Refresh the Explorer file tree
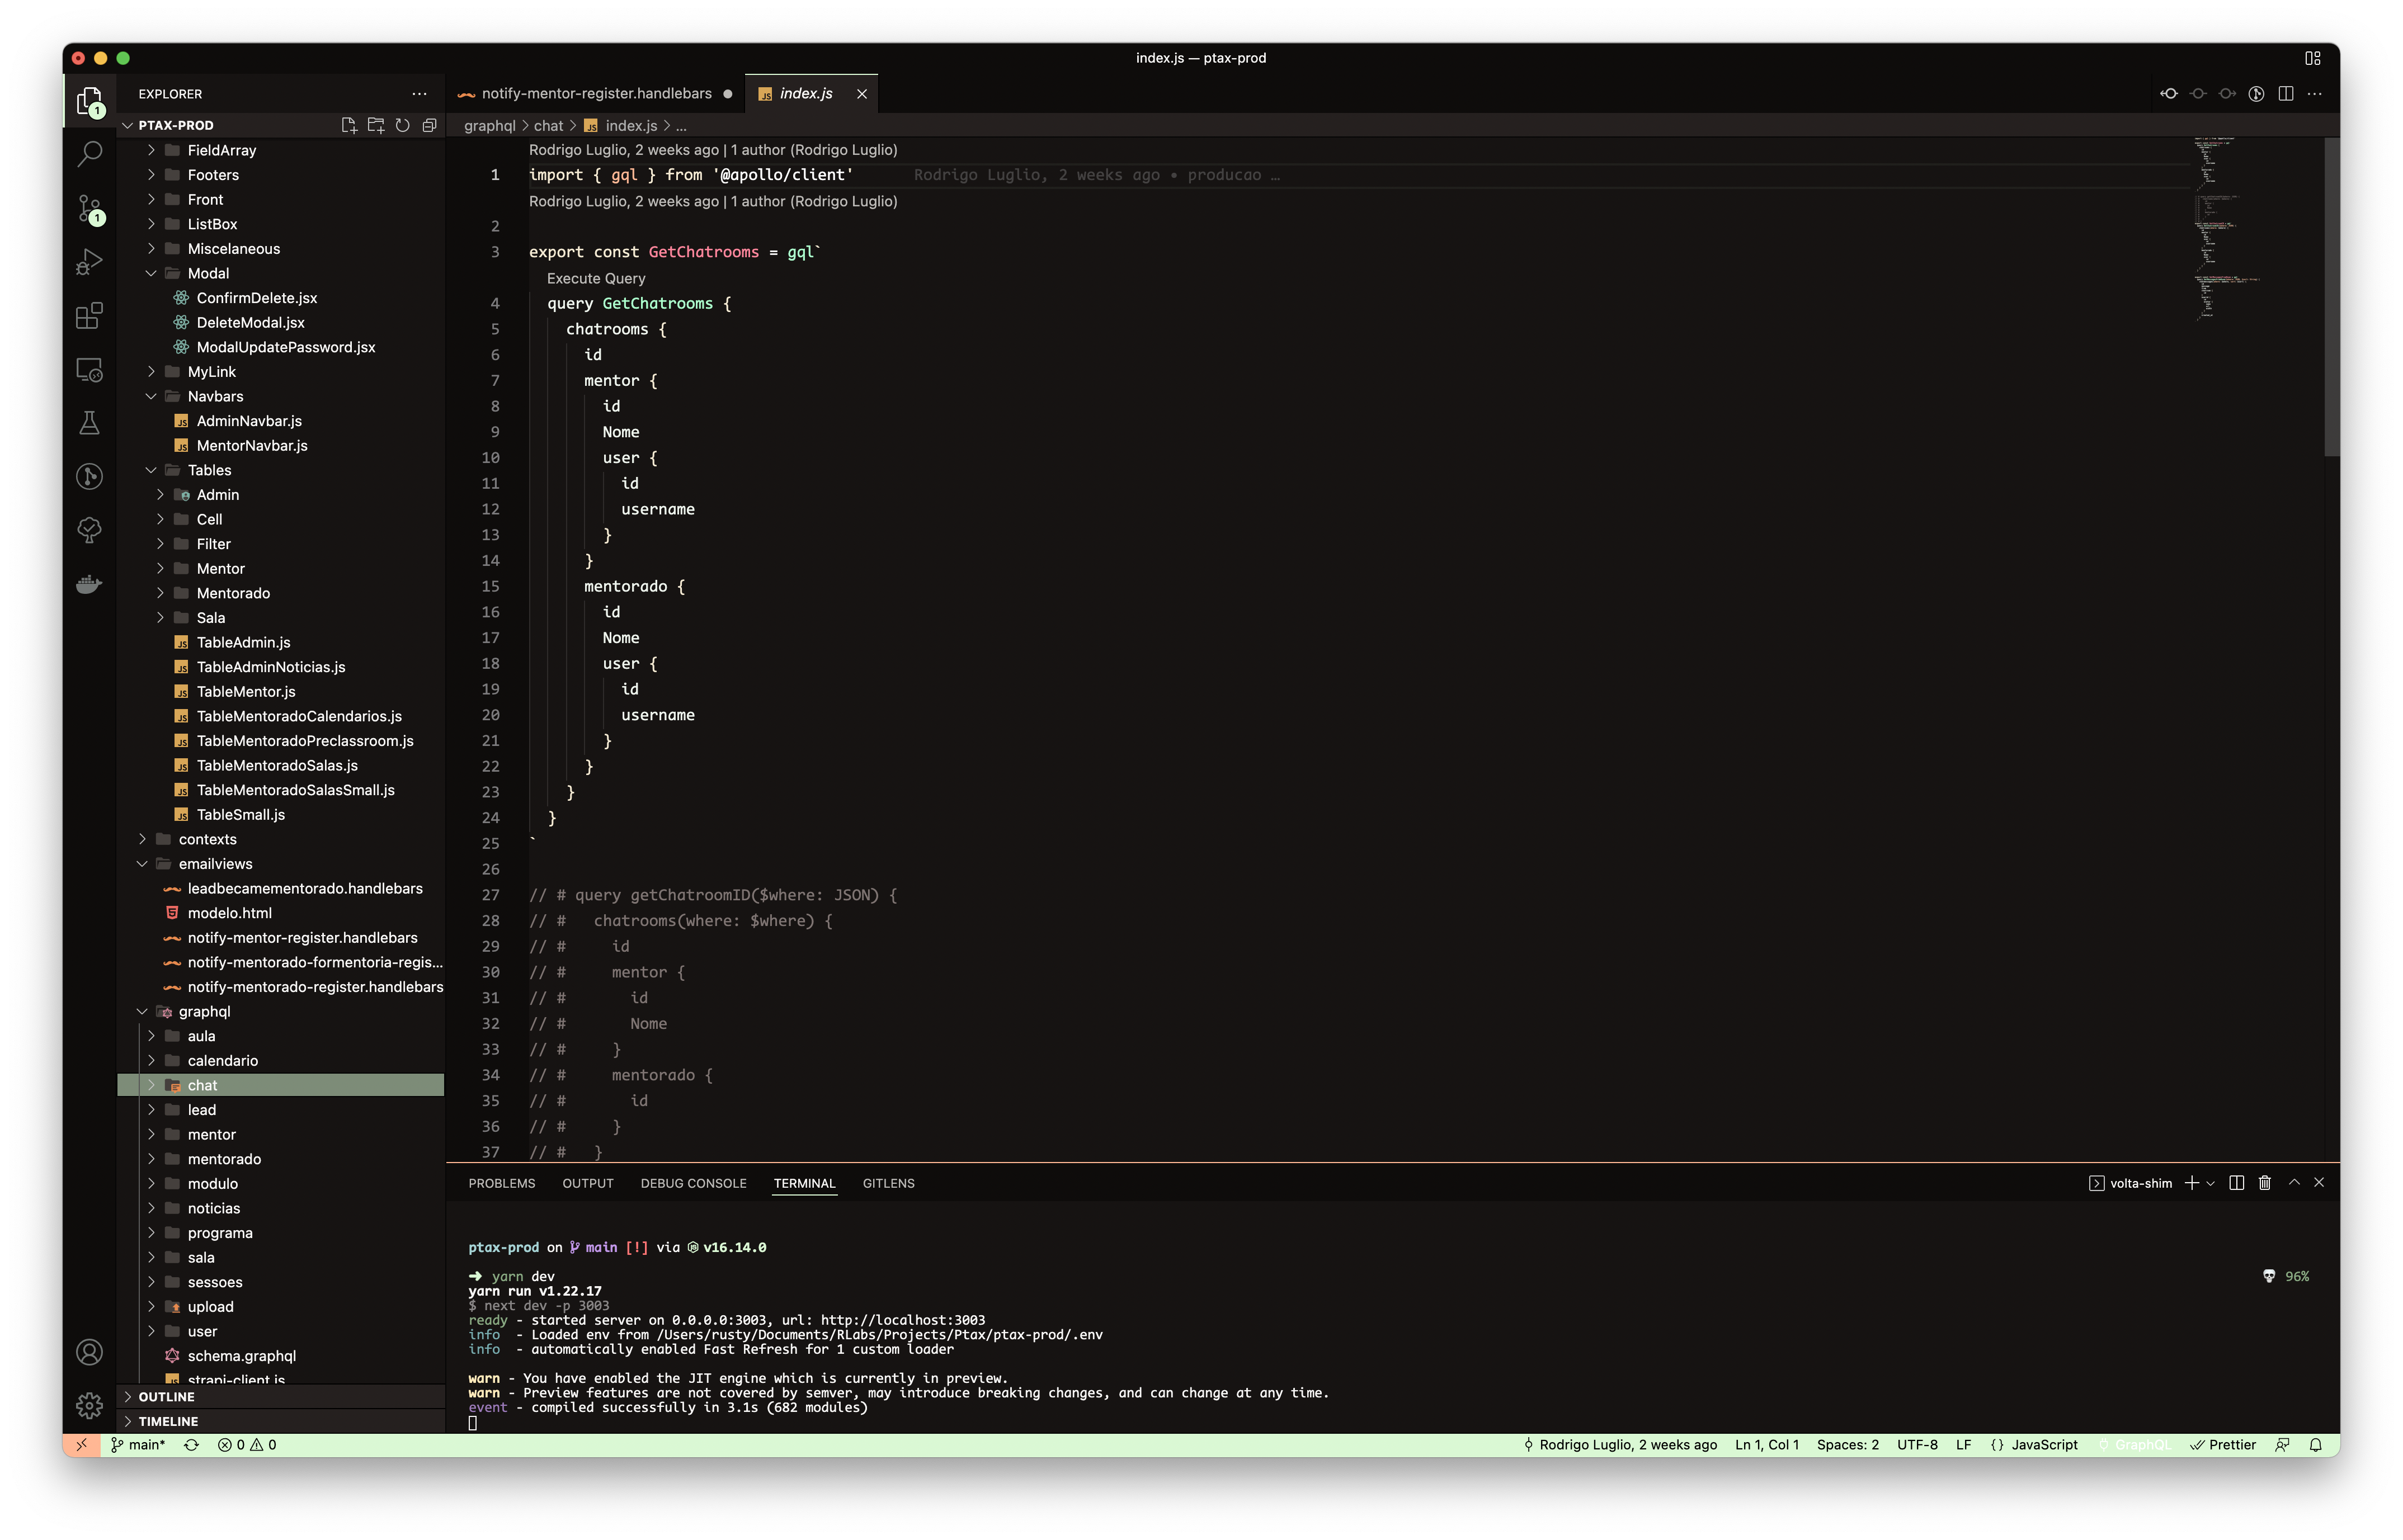 [402, 125]
